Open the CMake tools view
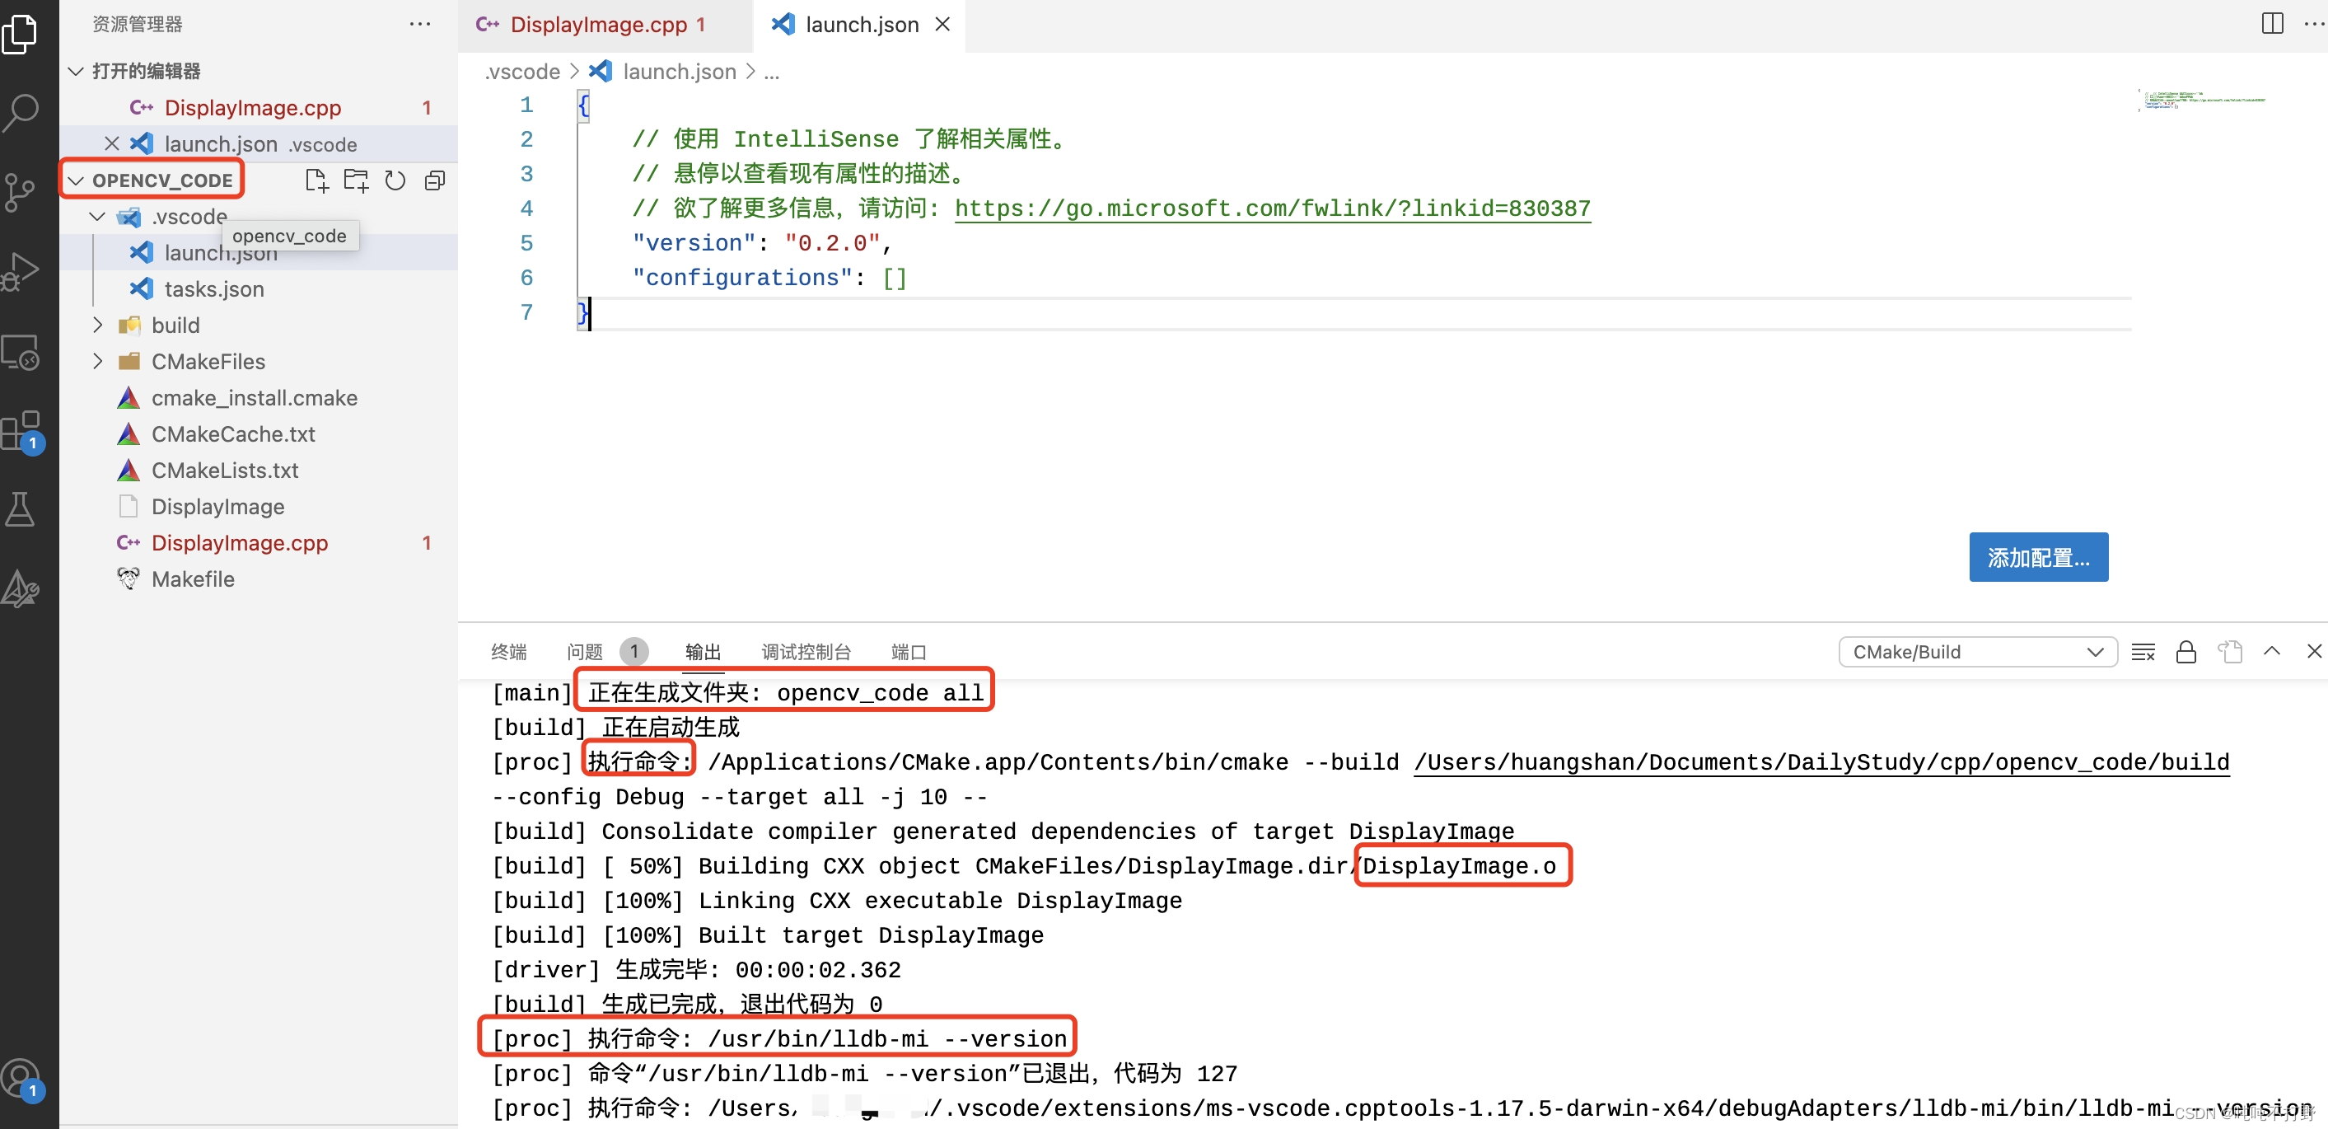The height and width of the screenshot is (1129, 2328). pos(20,589)
